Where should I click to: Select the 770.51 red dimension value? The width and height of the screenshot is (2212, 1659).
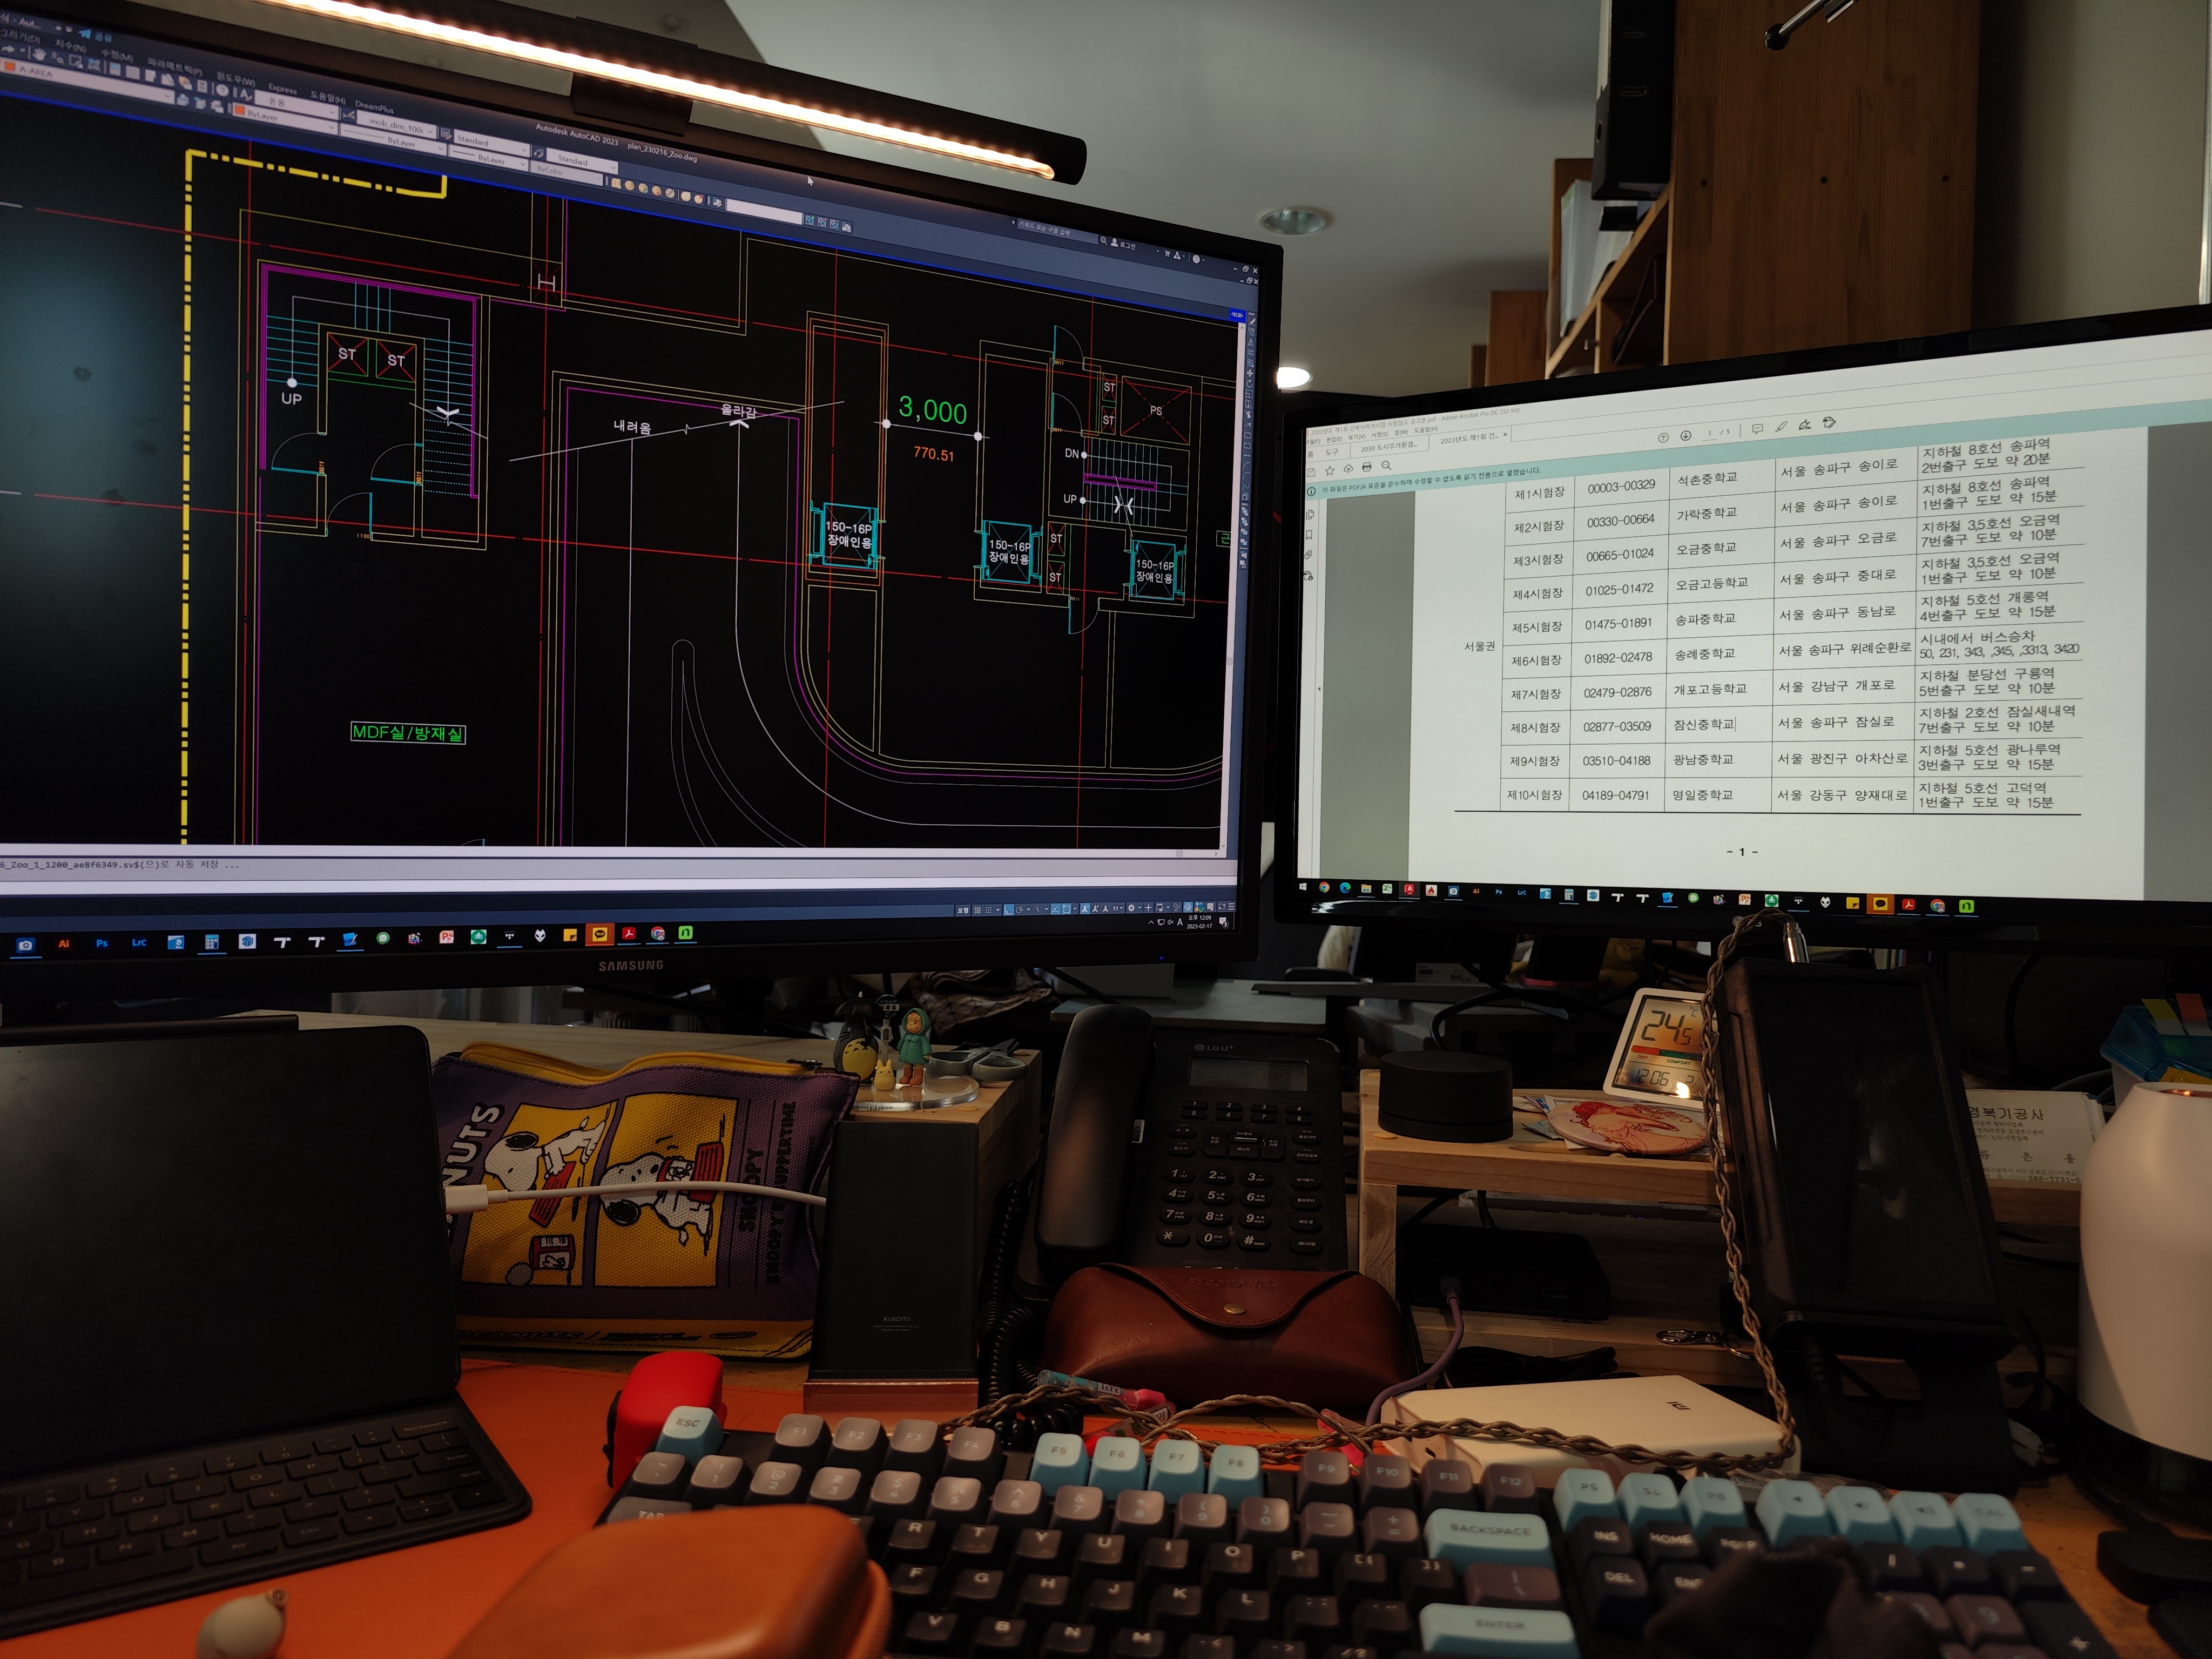pos(933,454)
